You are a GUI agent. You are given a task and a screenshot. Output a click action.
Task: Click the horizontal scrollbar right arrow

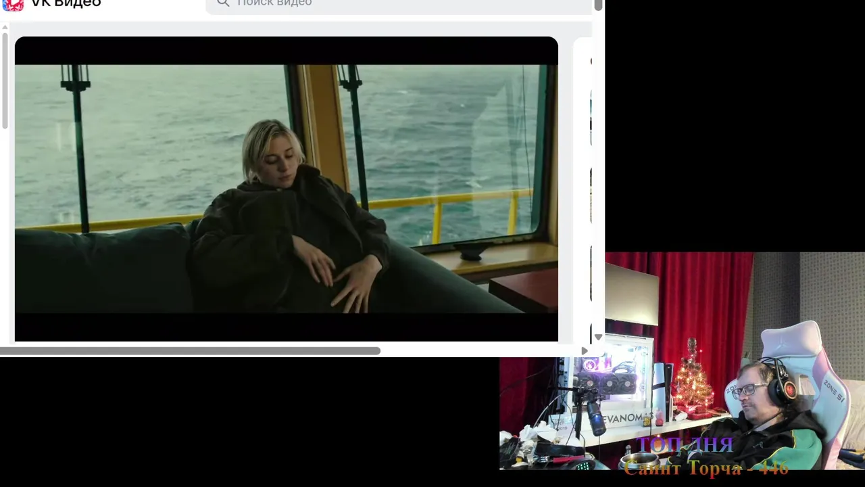click(x=585, y=351)
